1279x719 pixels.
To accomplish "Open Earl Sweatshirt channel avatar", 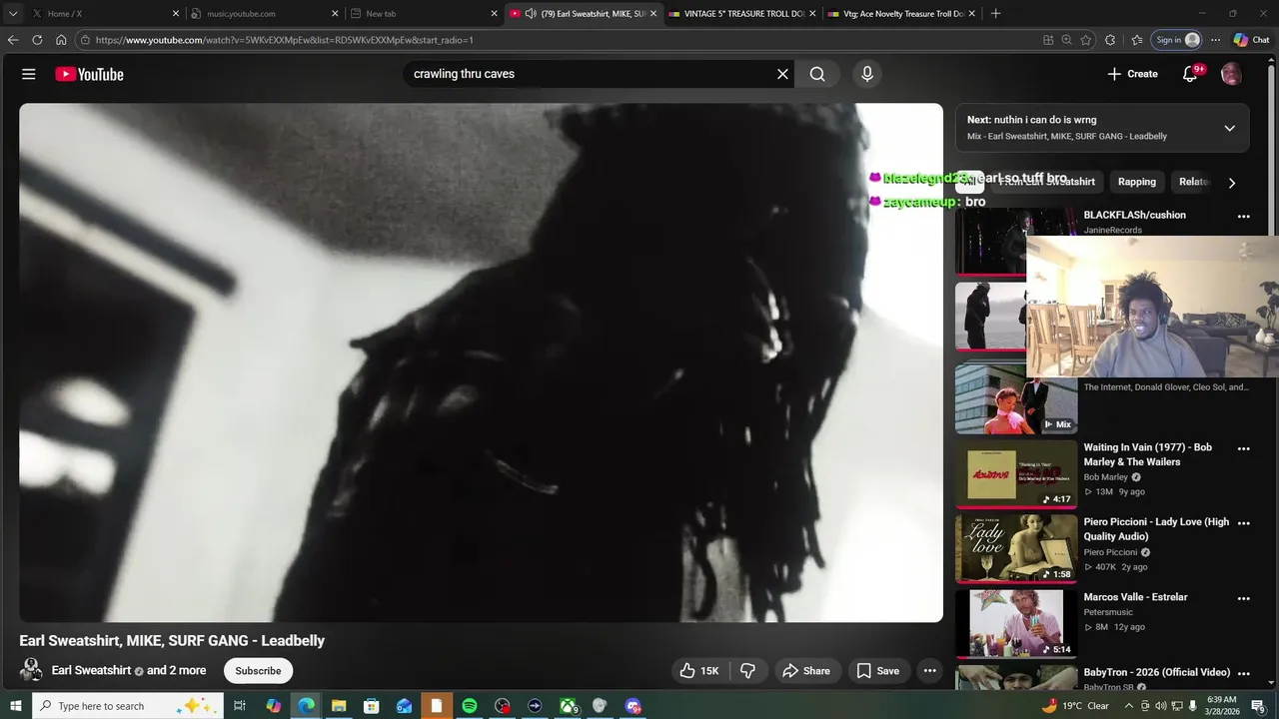I will [31, 671].
